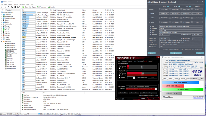Toggle CPU Type field checkbox in details pane

pyautogui.click(x=22, y=95)
